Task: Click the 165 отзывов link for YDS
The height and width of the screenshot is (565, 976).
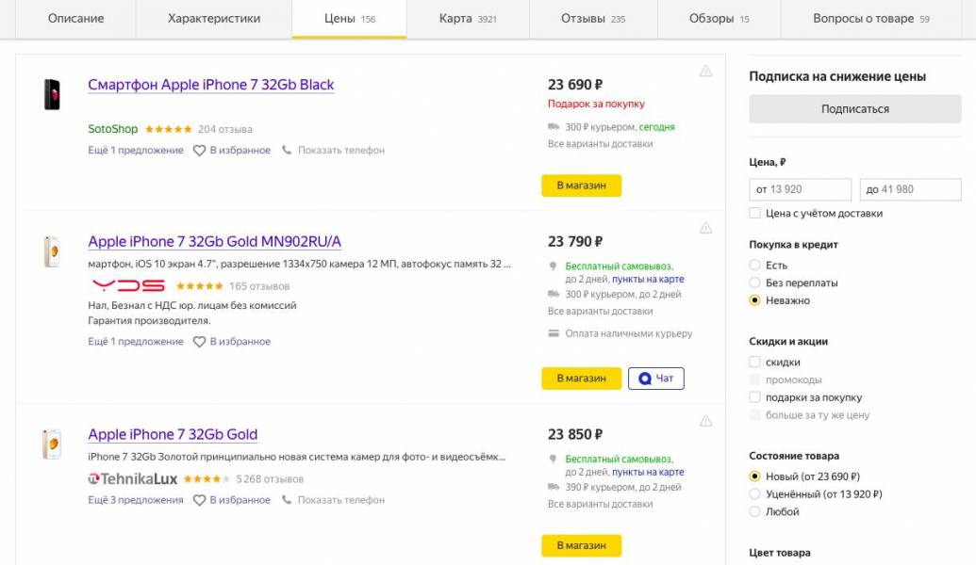Action: [x=259, y=286]
